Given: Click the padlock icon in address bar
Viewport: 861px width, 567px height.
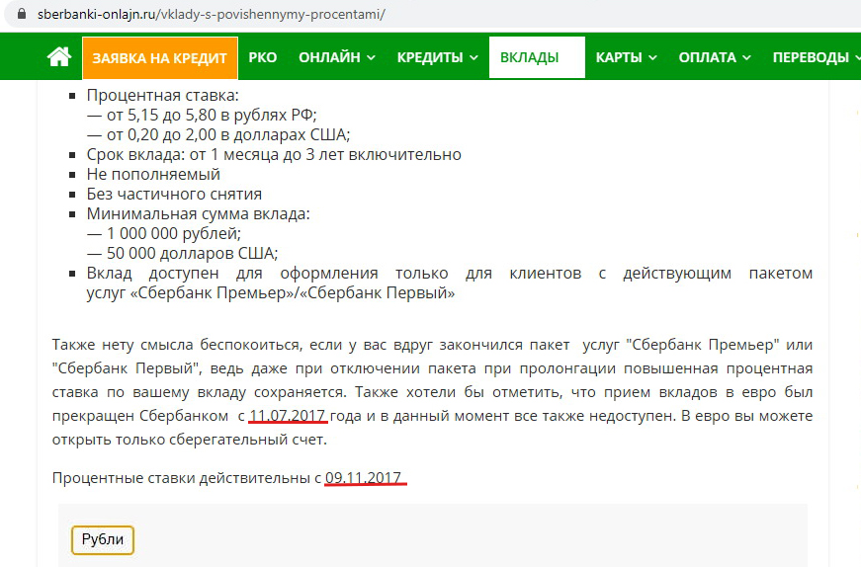Looking at the screenshot, I should click(x=22, y=14).
